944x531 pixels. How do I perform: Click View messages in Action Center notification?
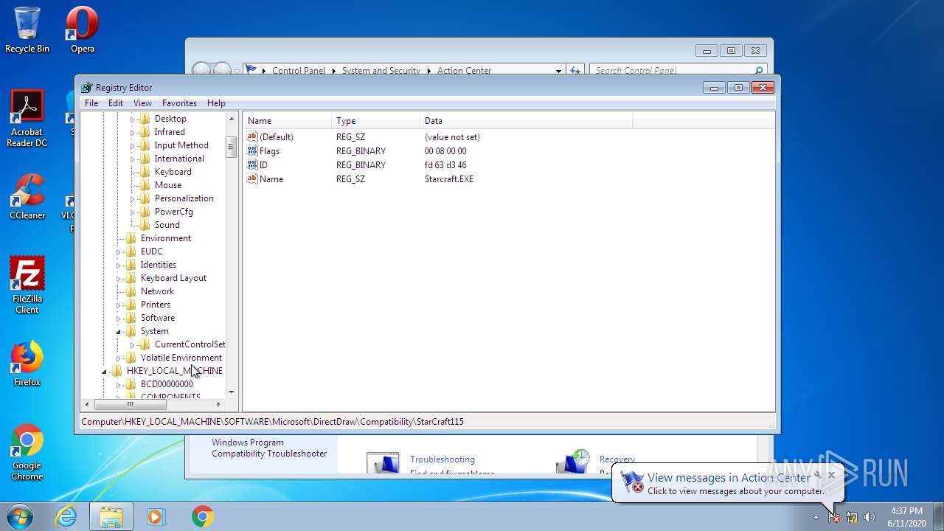(729, 478)
